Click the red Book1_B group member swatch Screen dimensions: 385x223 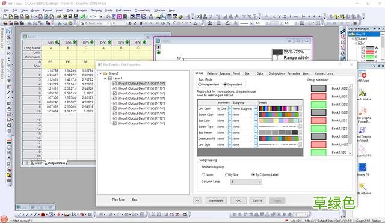318,96
